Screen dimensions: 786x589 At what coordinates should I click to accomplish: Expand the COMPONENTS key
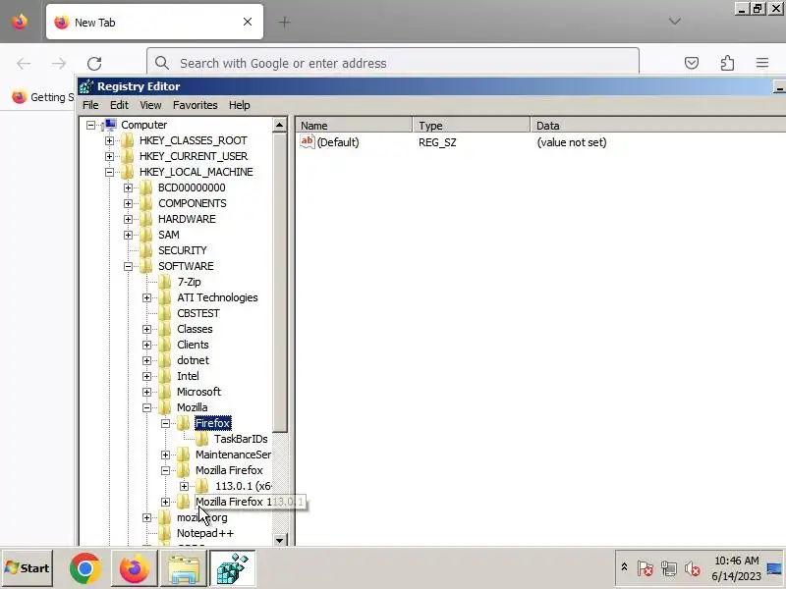coord(128,203)
